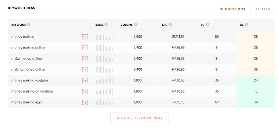Click SD value 34

(256, 102)
